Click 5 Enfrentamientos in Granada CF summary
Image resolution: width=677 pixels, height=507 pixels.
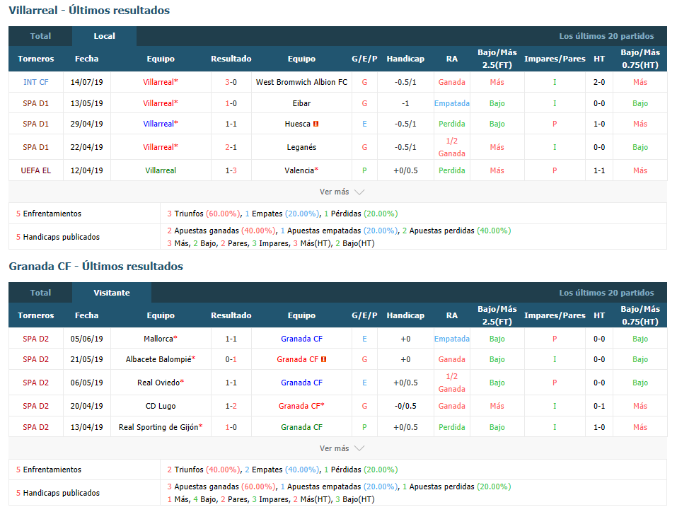coord(49,470)
